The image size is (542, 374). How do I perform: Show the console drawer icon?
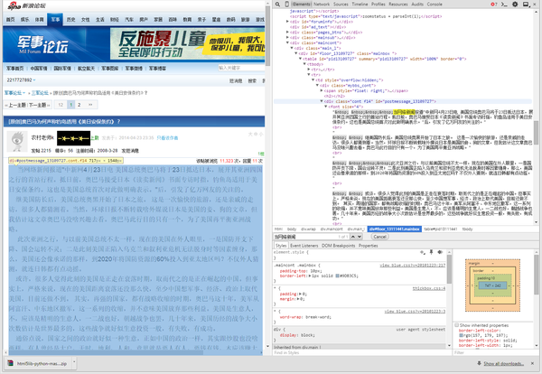(x=504, y=5)
